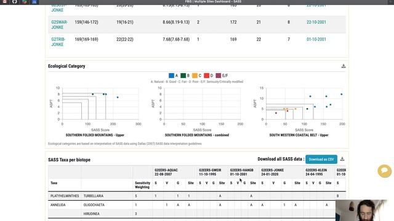394x221 pixels.
Task: Select the G2EERS-GWEIR 11-10-1995 column header
Action: point(210,172)
